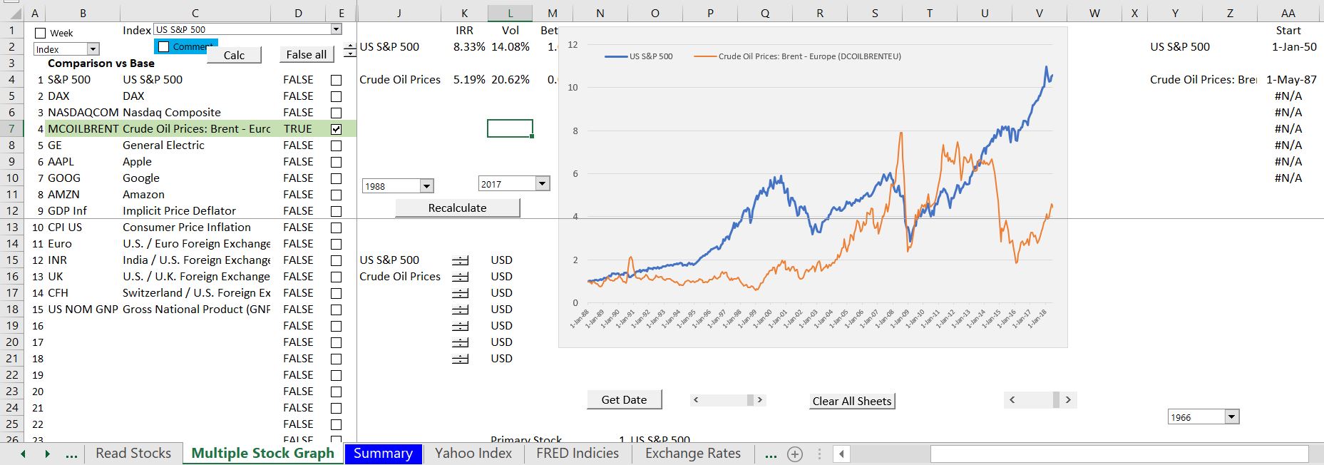Click the Recalculate button

(x=457, y=208)
